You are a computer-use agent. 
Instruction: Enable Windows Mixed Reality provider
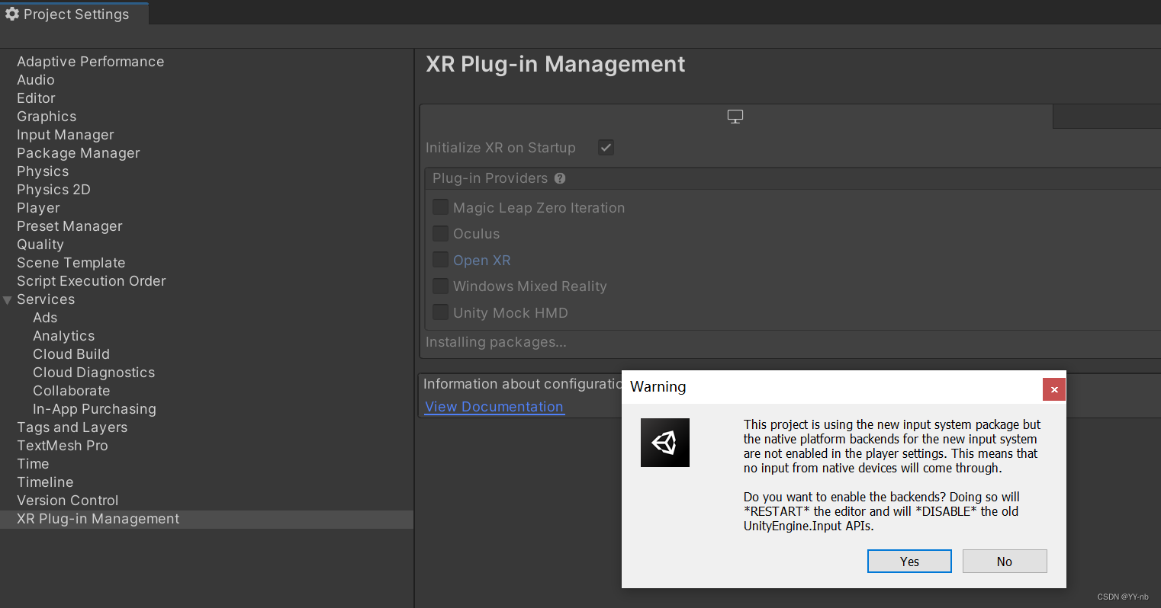point(440,286)
